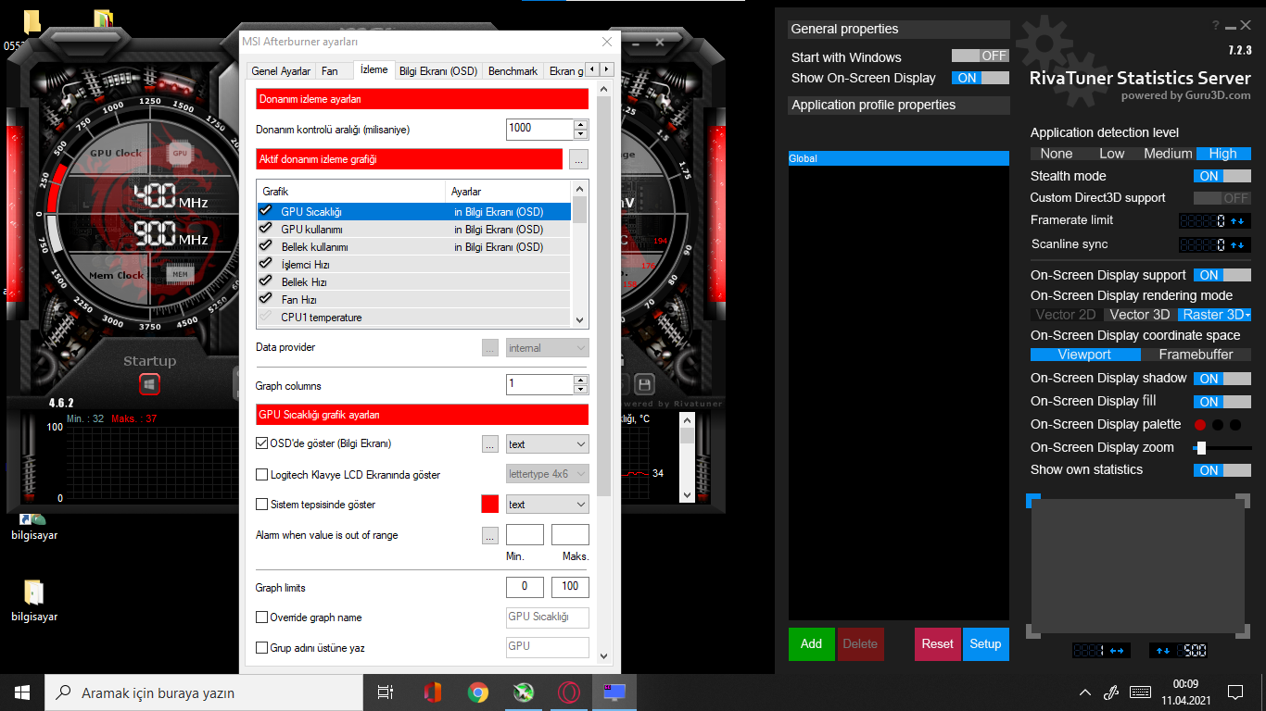The width and height of the screenshot is (1266, 711).
Task: Toggle İşlemci Hızı graph checkmark
Action: point(266,265)
